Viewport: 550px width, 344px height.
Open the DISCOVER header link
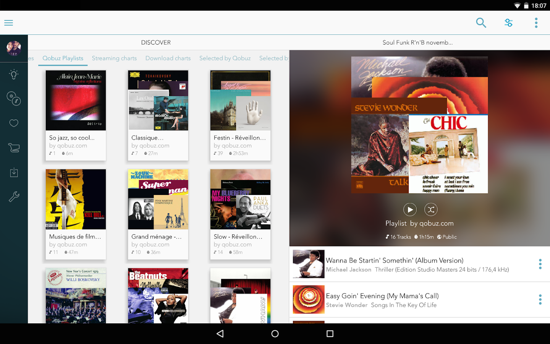coord(156,42)
